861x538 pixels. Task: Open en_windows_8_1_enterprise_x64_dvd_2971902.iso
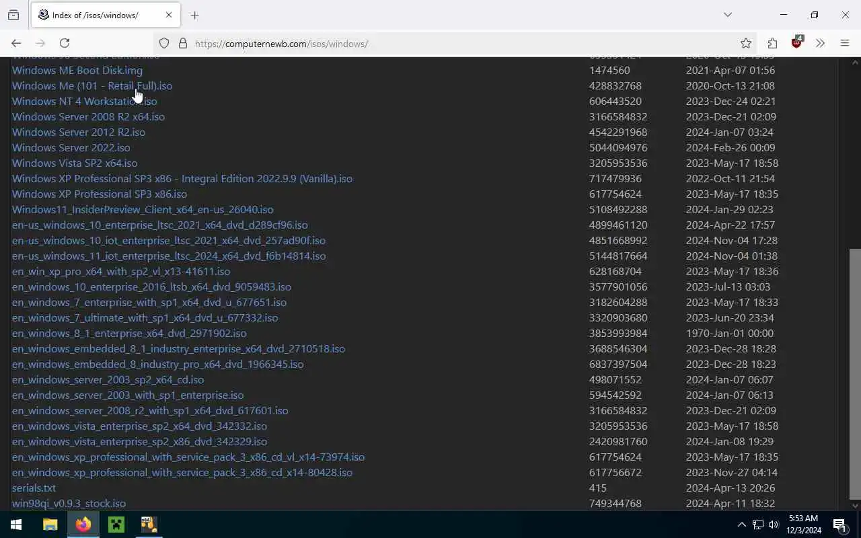click(x=129, y=333)
